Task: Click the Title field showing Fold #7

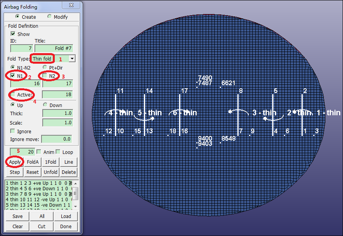Action: point(54,48)
